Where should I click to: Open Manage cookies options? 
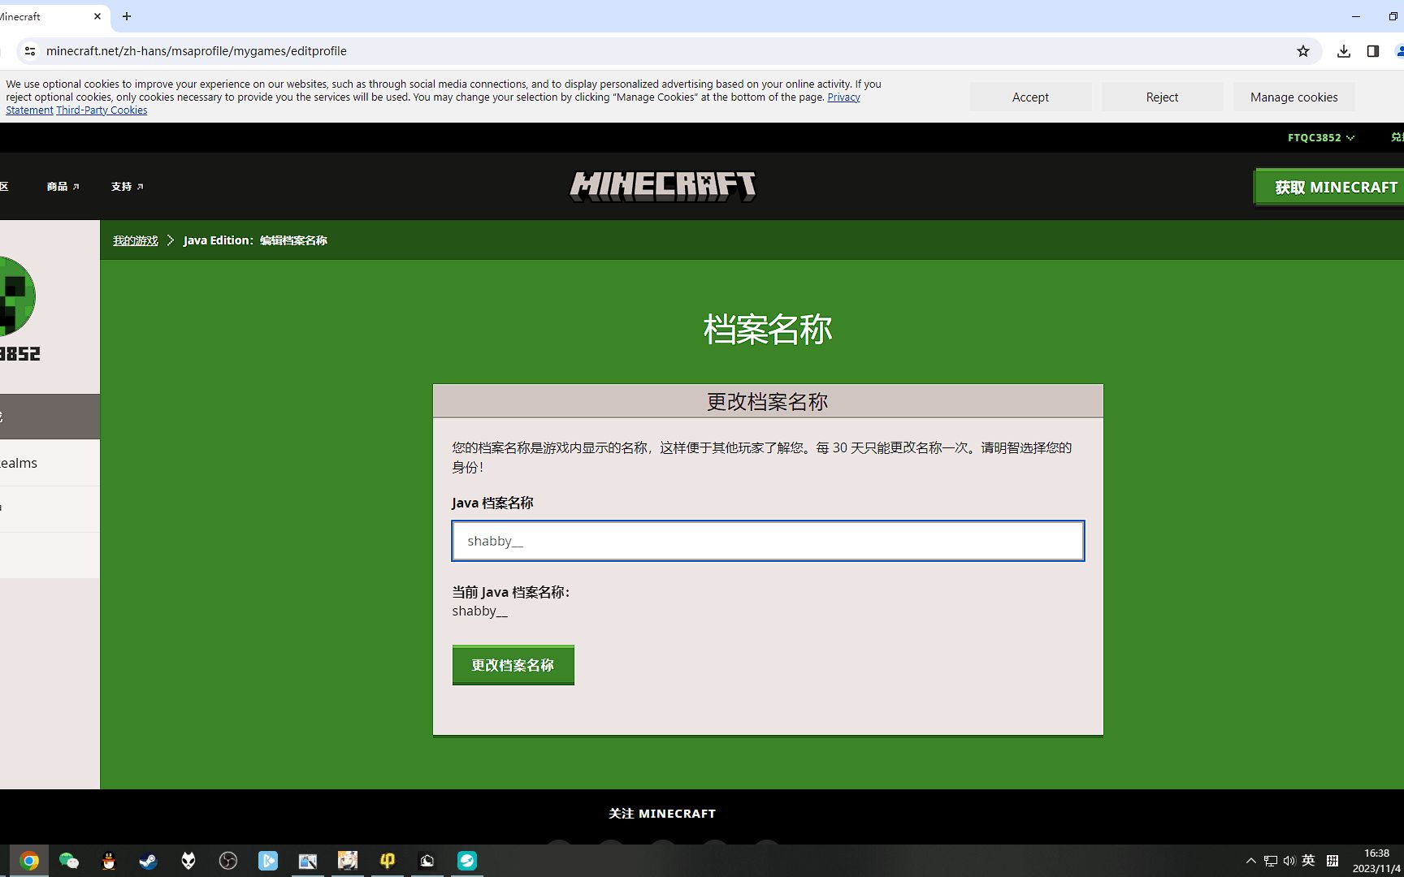[1293, 97]
